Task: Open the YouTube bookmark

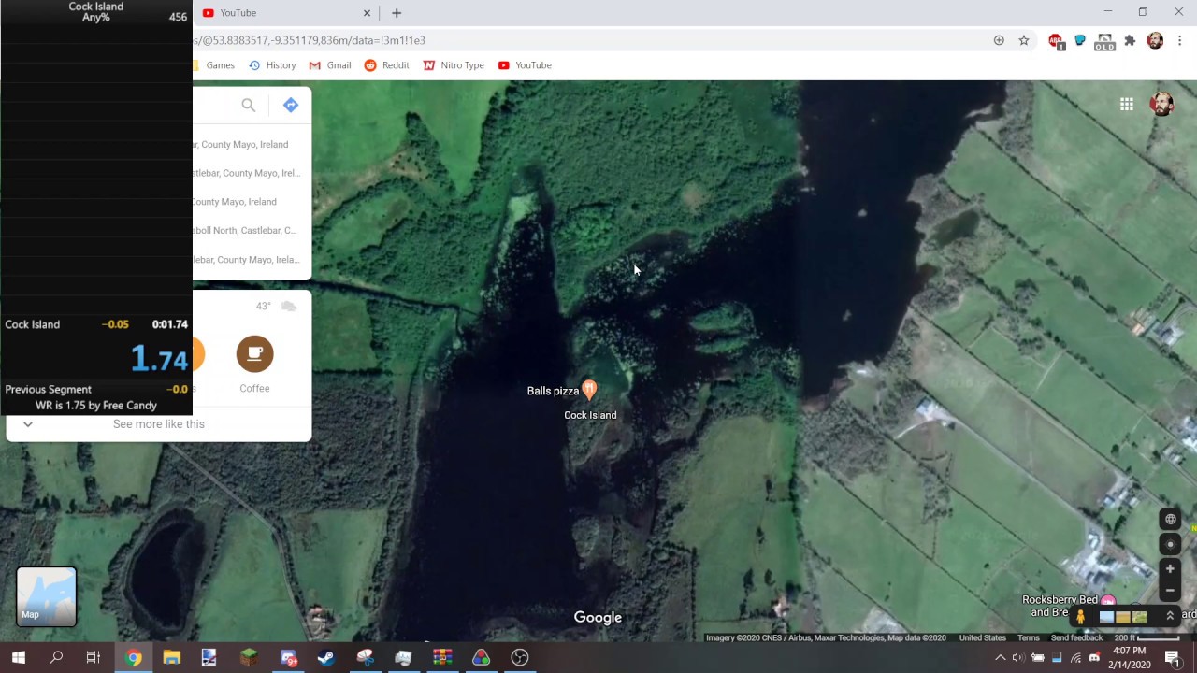Action: 525,65
